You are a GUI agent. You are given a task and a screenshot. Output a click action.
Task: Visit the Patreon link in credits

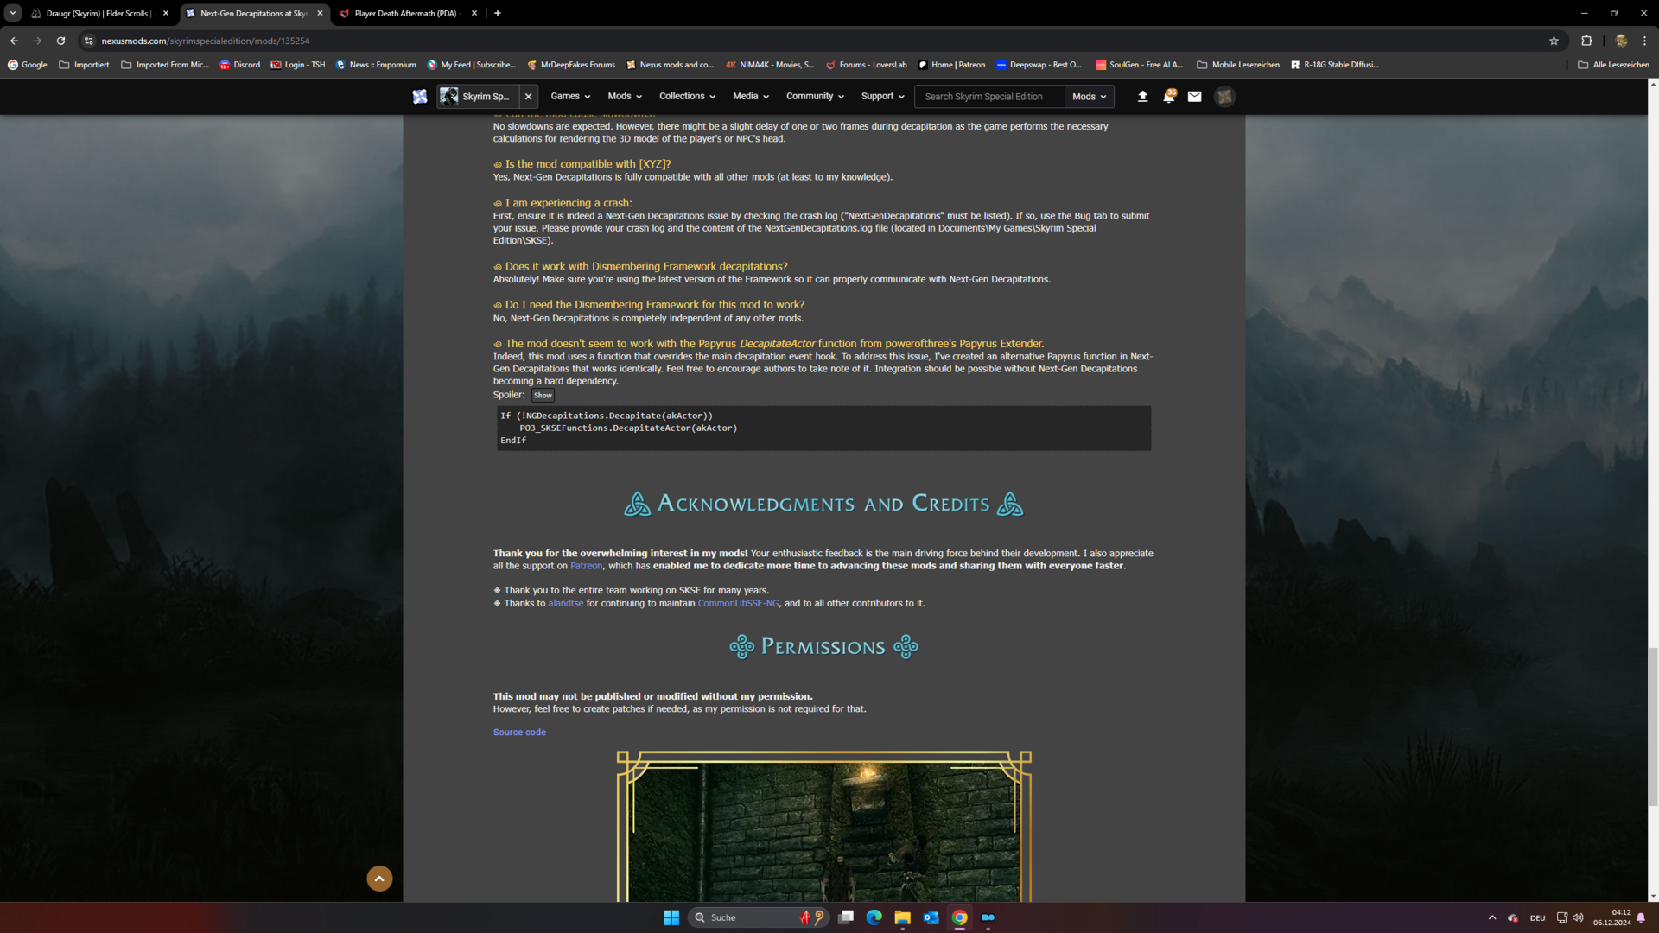[586, 565]
